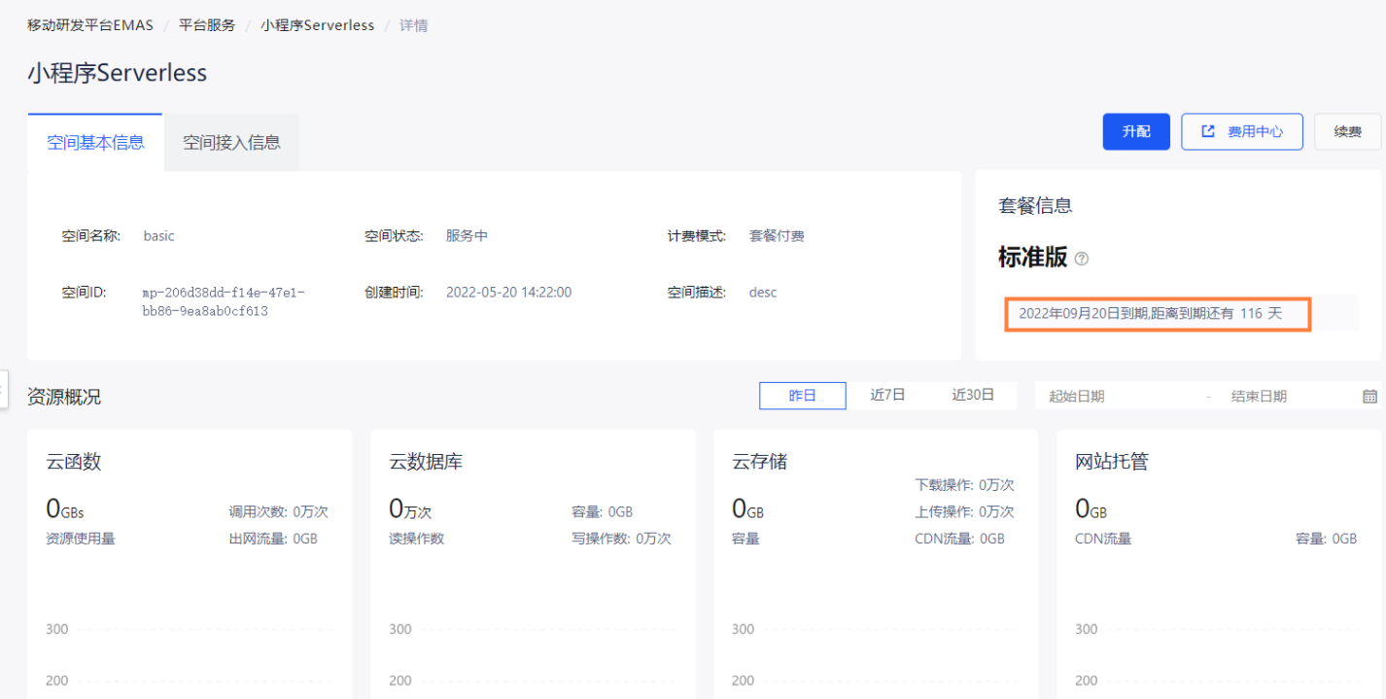1386x699 pixels.
Task: Go to 小程序Serverless breadcrumb link
Action: tap(317, 25)
